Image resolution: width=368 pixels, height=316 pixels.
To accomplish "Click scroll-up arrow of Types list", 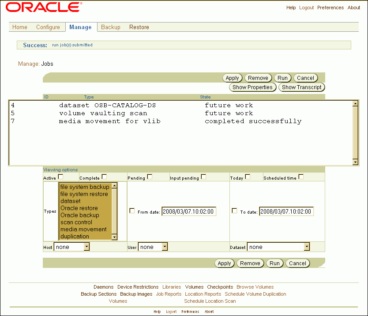I will point(114,186).
